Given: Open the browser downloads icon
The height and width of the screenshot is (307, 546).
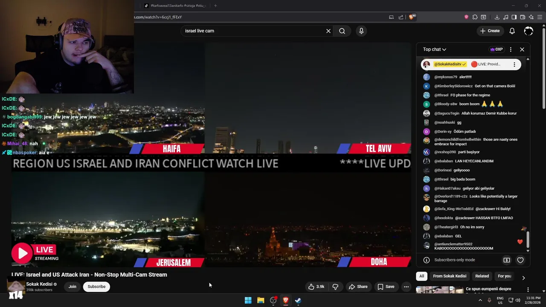Looking at the screenshot, I should [x=497, y=17].
